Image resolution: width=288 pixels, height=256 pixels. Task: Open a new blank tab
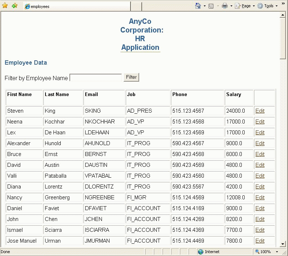pyautogui.click(x=136, y=6)
